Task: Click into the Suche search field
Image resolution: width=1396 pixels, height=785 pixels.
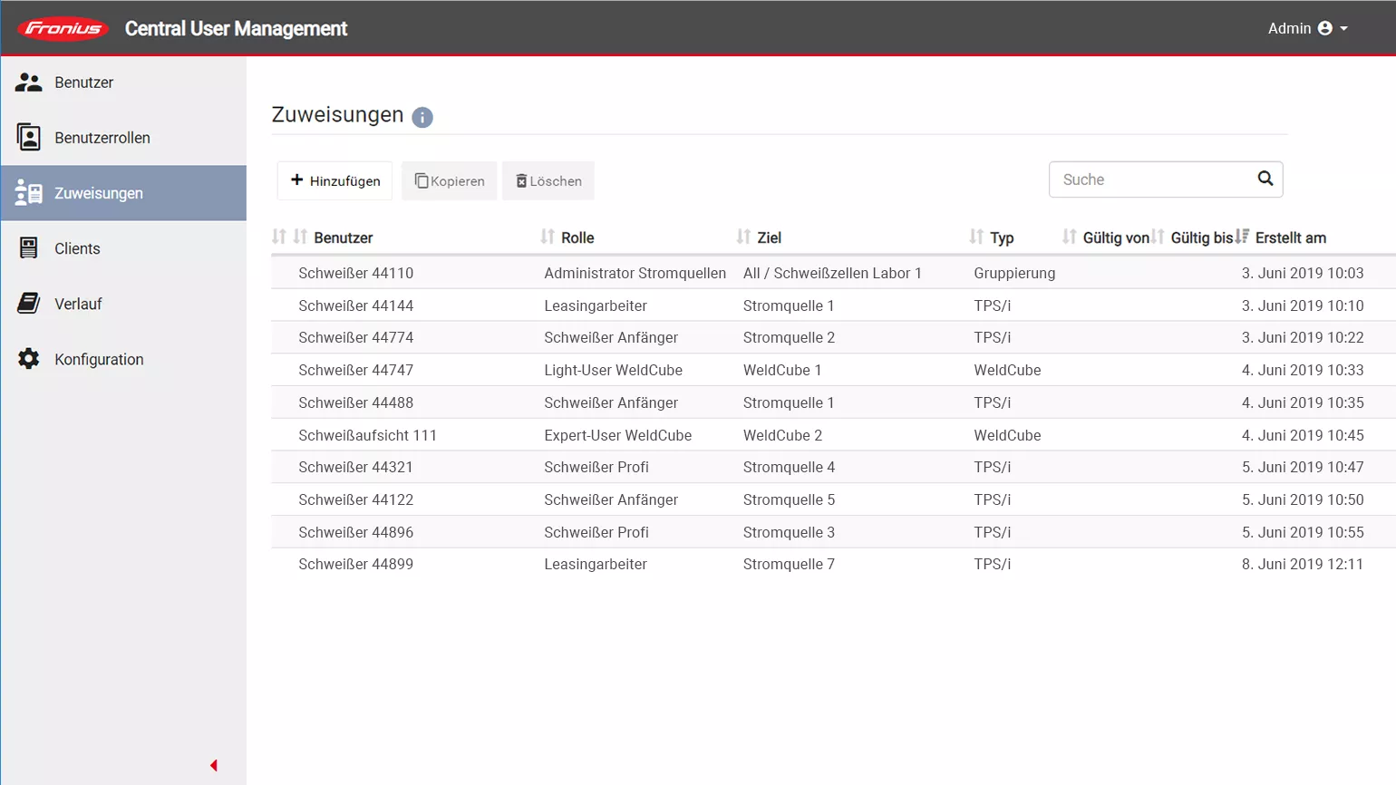Action: tap(1149, 179)
